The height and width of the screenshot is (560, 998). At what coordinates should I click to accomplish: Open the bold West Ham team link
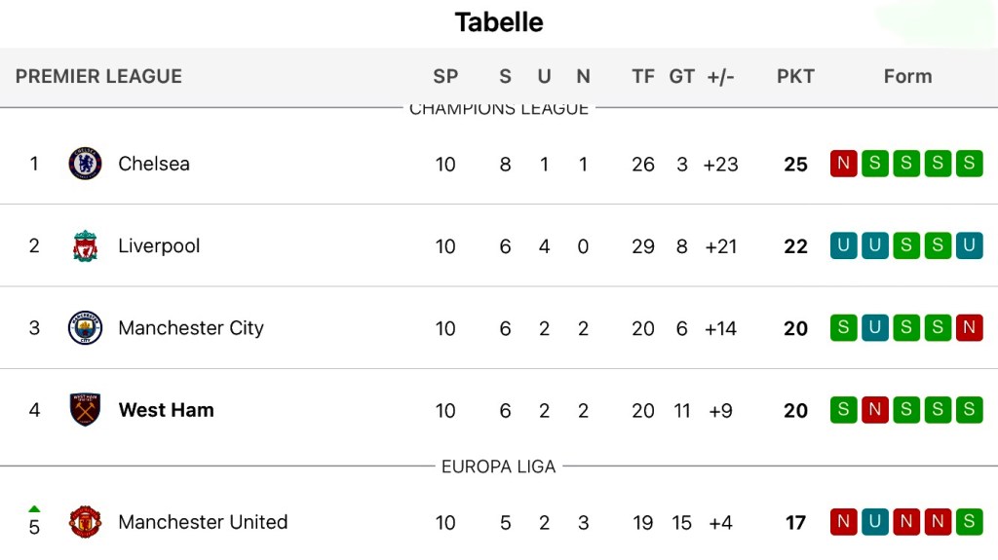[x=166, y=410]
